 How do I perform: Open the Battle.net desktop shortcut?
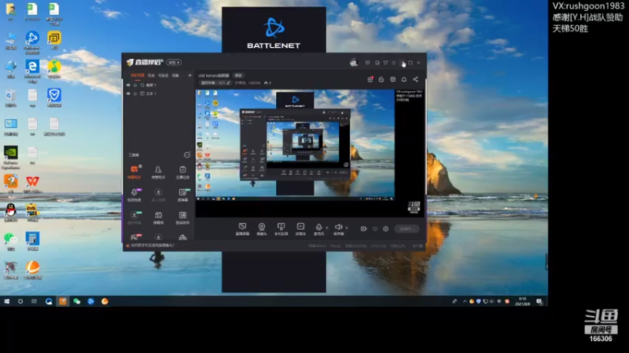click(32, 42)
